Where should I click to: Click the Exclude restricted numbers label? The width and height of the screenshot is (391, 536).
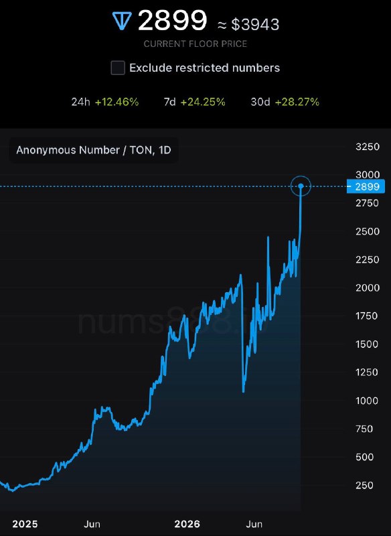coord(205,68)
